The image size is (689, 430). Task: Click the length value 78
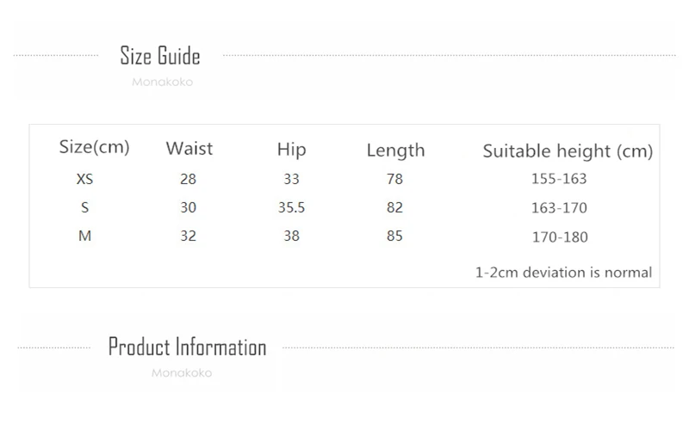pyautogui.click(x=394, y=179)
